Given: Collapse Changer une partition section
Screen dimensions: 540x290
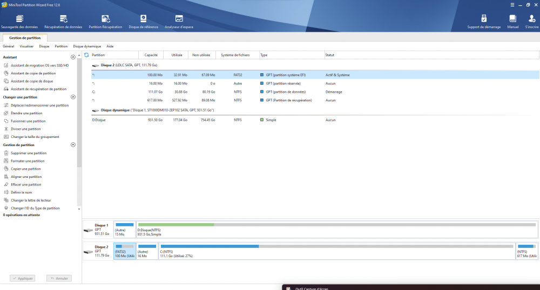Looking at the screenshot, I should click(x=73, y=97).
